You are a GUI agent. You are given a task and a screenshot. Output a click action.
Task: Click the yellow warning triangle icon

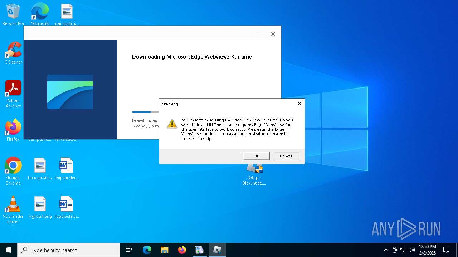[172, 124]
